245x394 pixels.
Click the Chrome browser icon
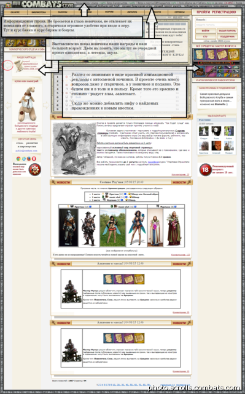(x=18, y=159)
